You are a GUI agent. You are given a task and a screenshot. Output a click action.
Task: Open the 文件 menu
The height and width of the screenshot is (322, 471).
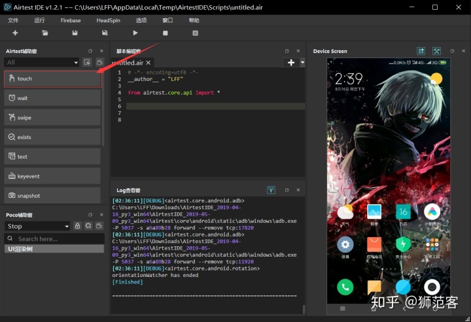13,20
